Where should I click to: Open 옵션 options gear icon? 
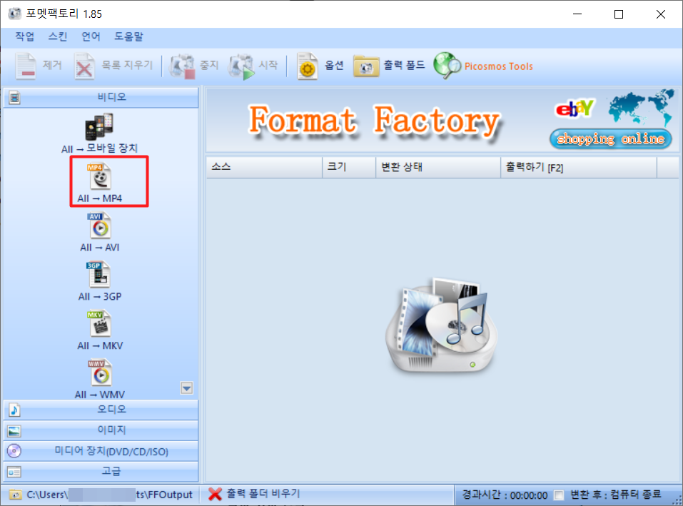307,66
